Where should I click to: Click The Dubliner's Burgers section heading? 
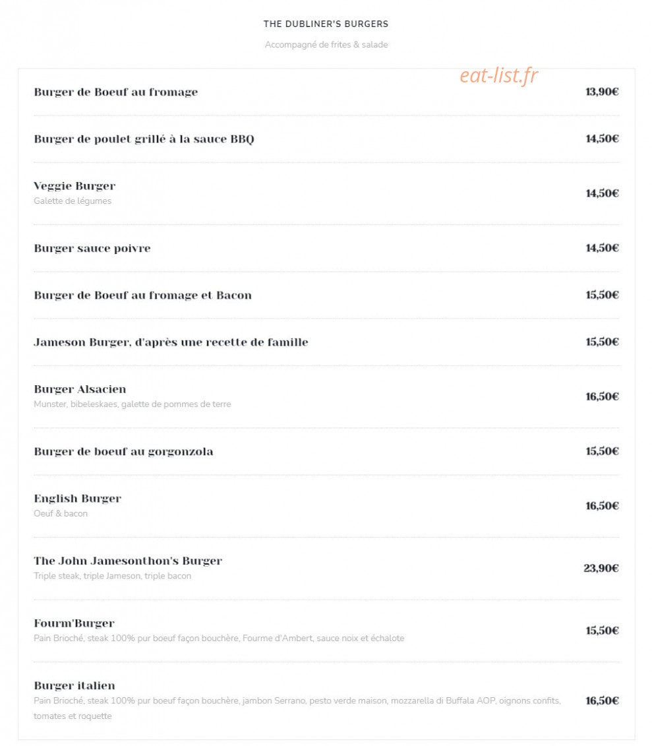[x=326, y=24]
